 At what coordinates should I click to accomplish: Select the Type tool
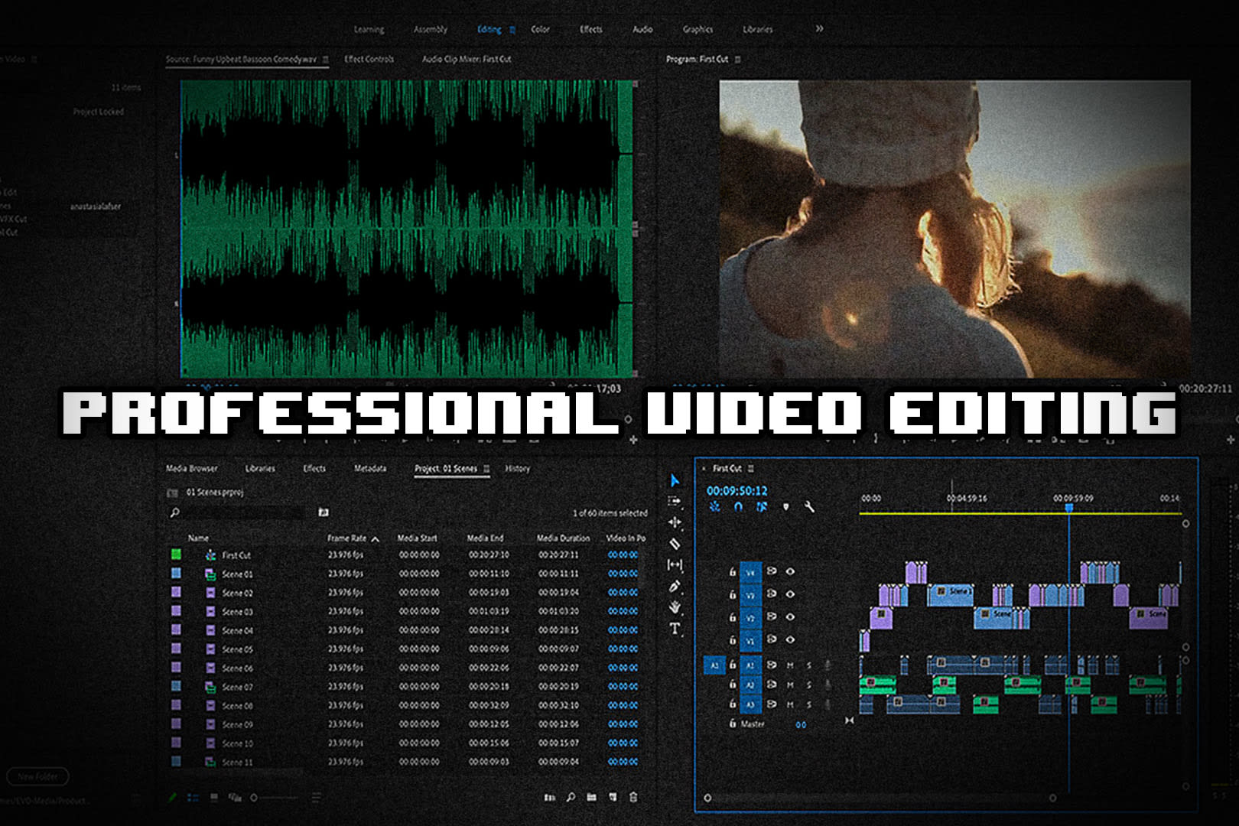(675, 629)
